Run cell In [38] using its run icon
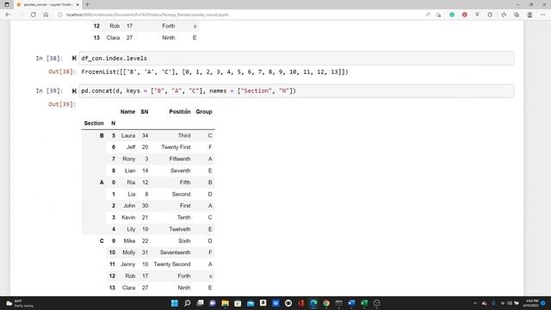The height and width of the screenshot is (310, 551). click(74, 59)
